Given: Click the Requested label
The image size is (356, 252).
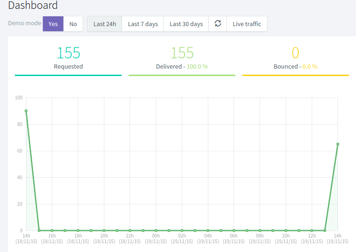Looking at the screenshot, I should pyautogui.click(x=68, y=66).
